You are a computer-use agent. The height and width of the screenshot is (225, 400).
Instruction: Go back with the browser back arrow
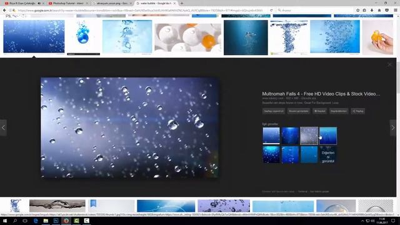[x=4, y=10]
